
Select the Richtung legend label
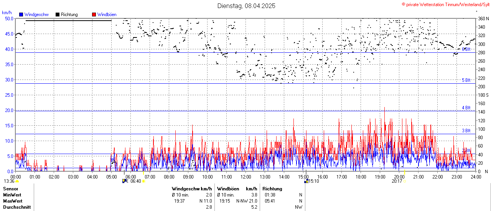(69, 15)
